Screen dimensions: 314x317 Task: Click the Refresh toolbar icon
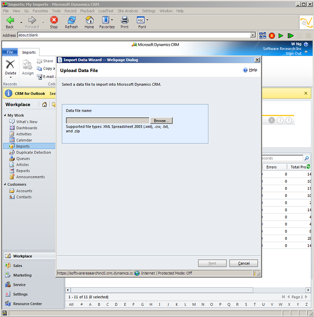coord(72,20)
